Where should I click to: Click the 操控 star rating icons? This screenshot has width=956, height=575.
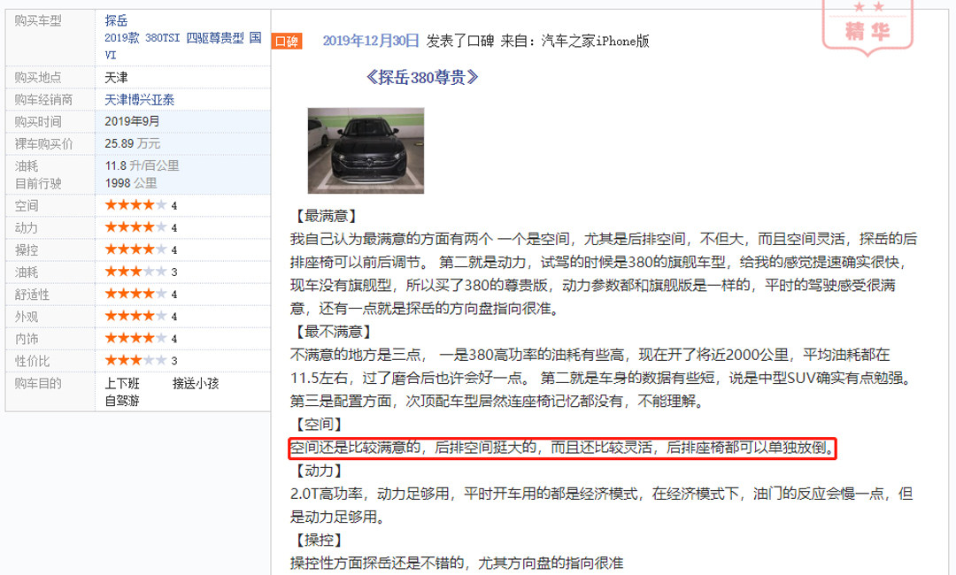[x=135, y=249]
